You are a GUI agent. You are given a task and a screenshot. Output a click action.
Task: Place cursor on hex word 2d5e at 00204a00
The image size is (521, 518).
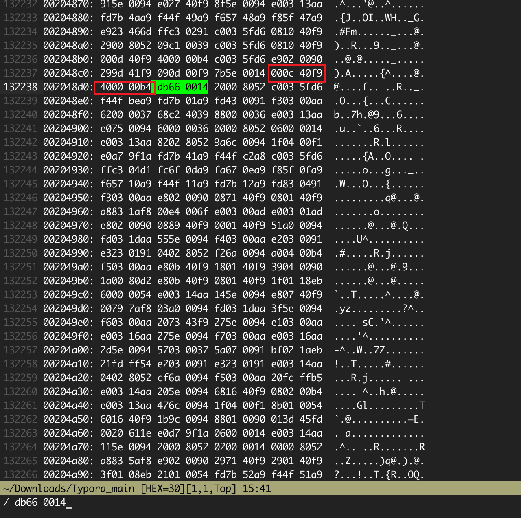point(112,350)
